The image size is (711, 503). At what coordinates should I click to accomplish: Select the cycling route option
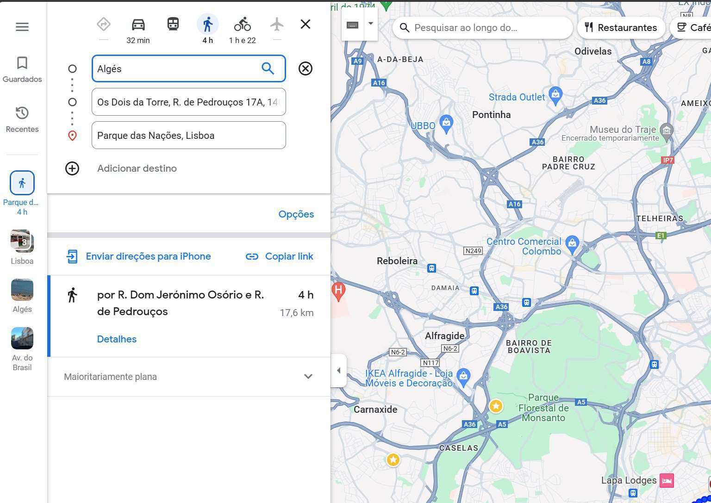click(242, 24)
